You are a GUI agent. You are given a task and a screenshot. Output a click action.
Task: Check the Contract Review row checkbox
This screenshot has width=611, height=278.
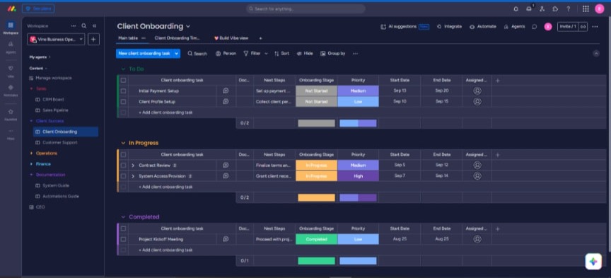point(123,166)
